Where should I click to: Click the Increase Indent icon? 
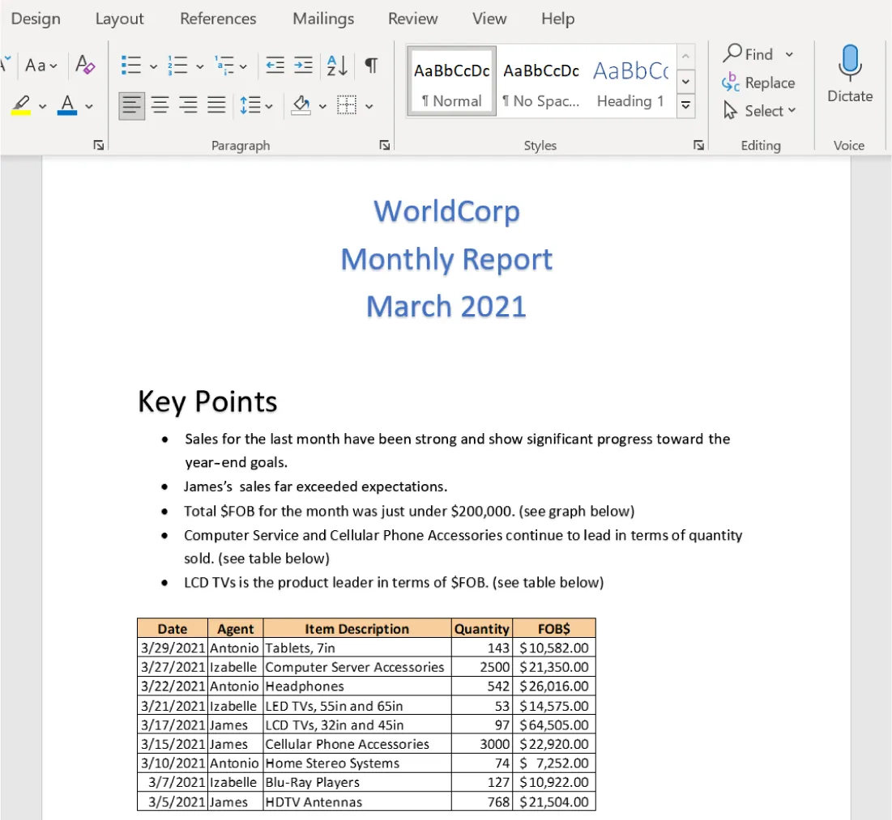(x=303, y=66)
